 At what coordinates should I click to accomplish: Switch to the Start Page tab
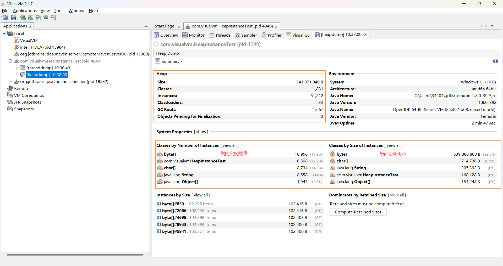165,26
